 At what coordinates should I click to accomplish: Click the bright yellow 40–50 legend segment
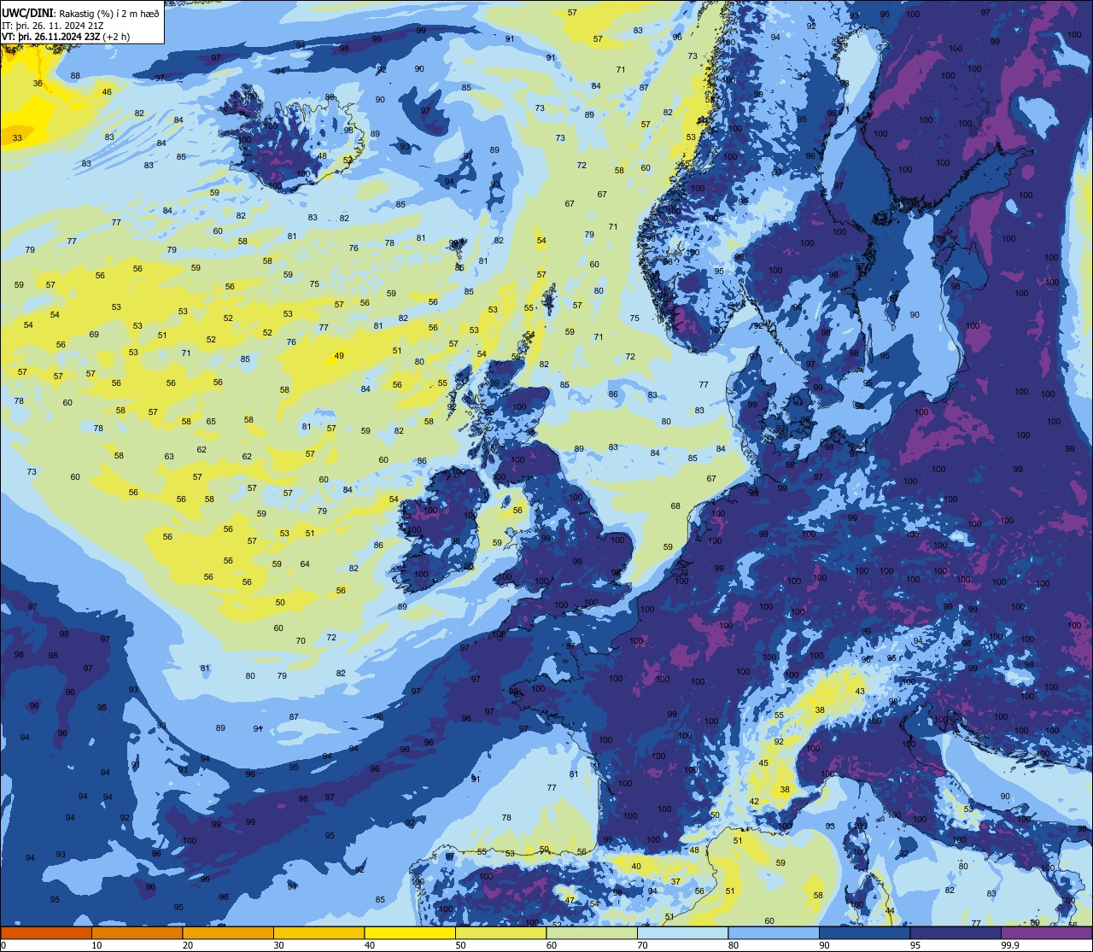coord(410,932)
